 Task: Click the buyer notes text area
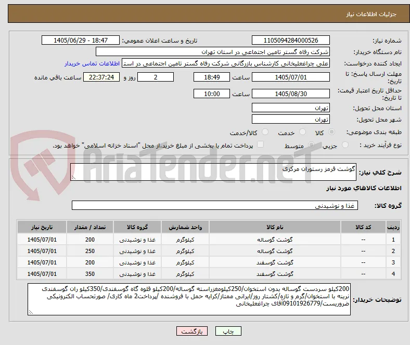[x=189, y=299]
